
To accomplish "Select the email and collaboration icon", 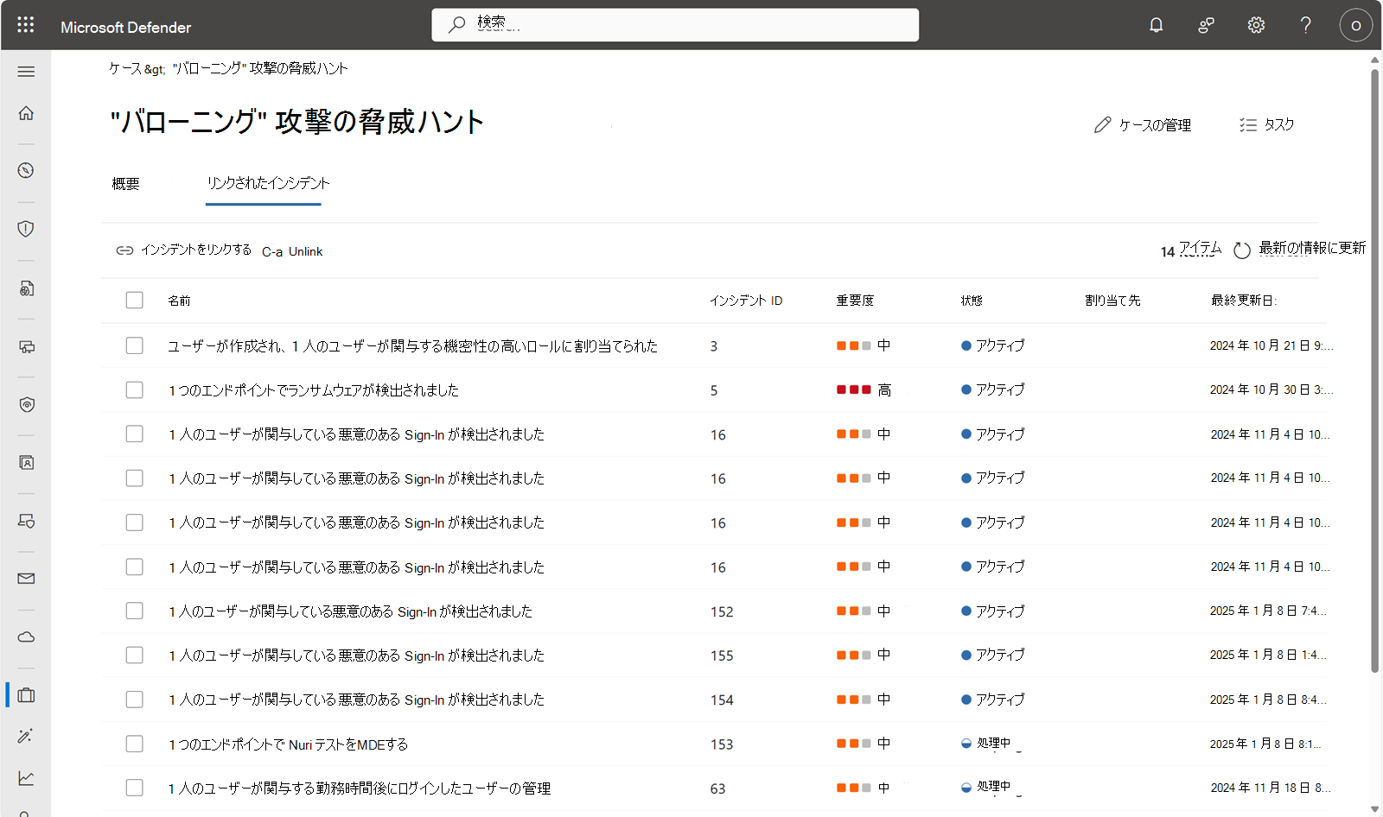I will 26,579.
